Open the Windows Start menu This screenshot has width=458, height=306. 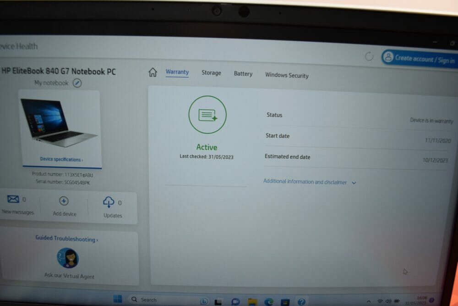pos(118,299)
